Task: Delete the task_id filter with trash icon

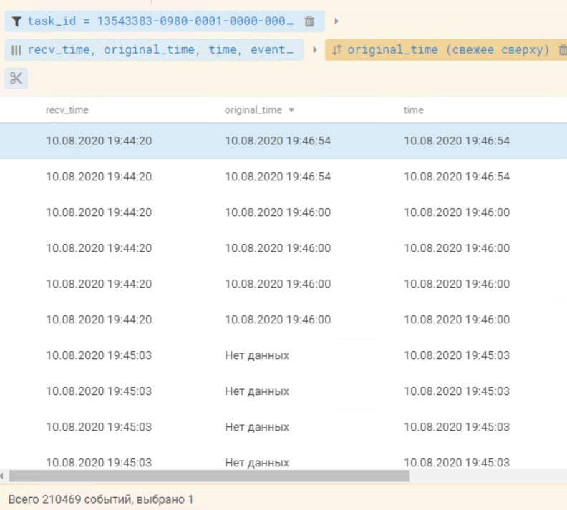Action: (309, 21)
